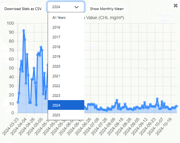Click the last data point on the chart
This screenshot has height=143, width=180.
point(177,106)
